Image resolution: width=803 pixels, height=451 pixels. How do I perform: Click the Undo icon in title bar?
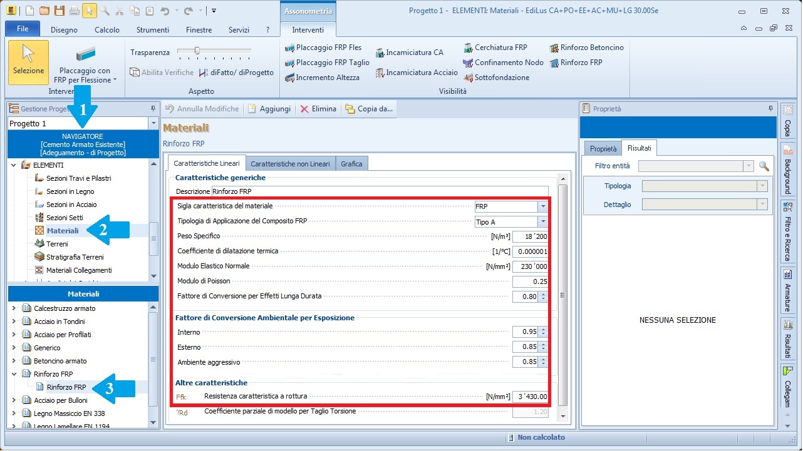(165, 11)
